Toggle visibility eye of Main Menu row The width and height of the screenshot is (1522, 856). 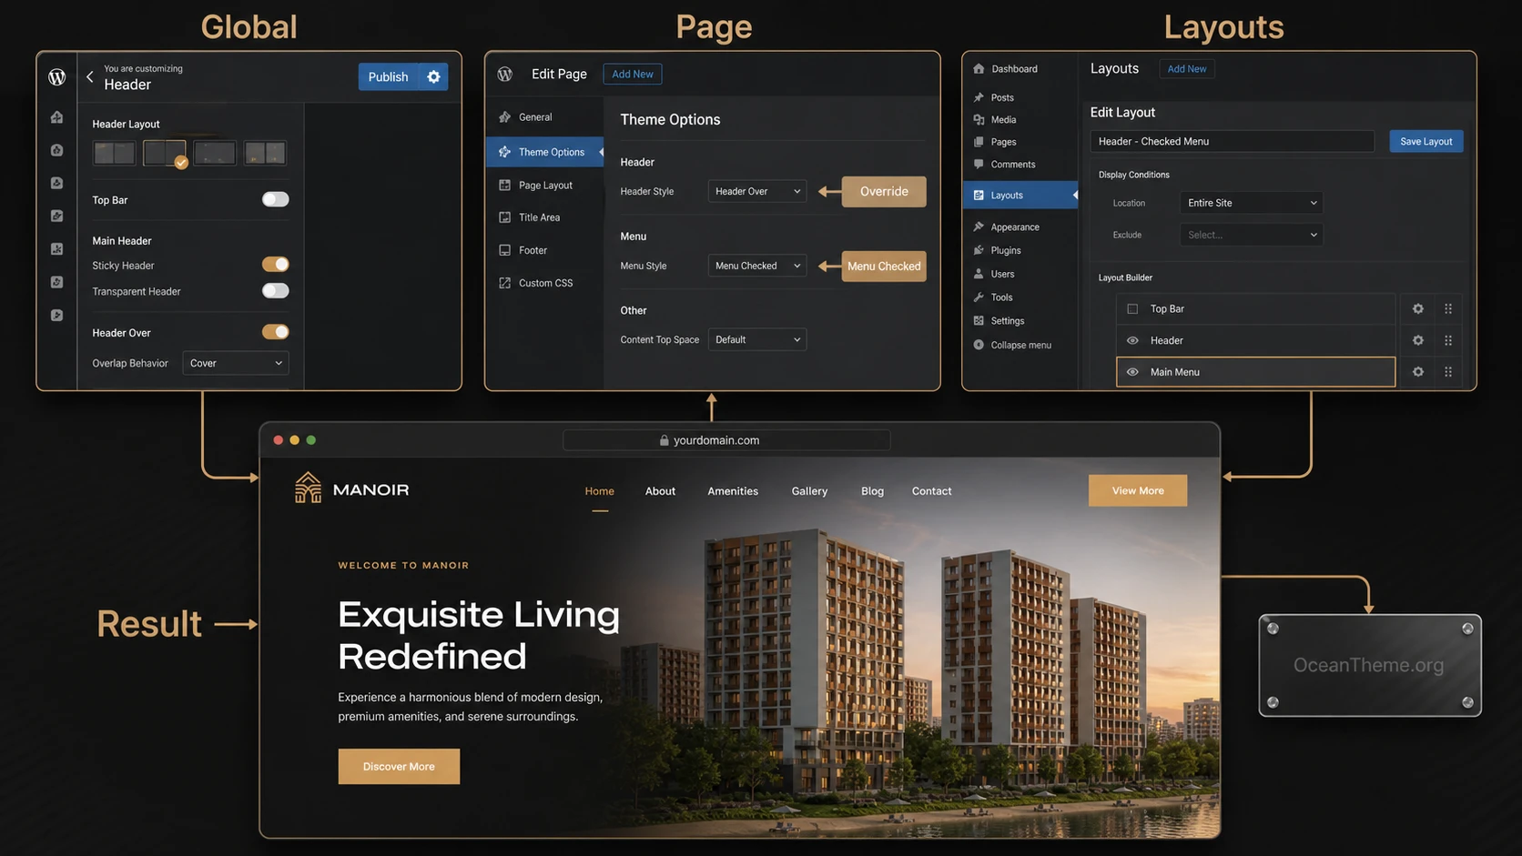(1132, 372)
